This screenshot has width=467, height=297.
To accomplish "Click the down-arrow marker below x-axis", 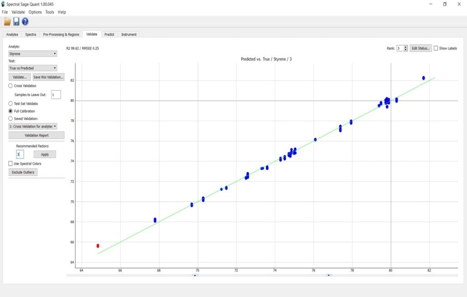I will coord(328,276).
